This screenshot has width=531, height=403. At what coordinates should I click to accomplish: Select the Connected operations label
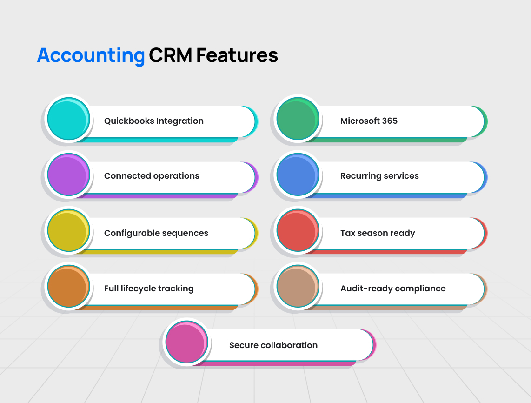pos(152,176)
